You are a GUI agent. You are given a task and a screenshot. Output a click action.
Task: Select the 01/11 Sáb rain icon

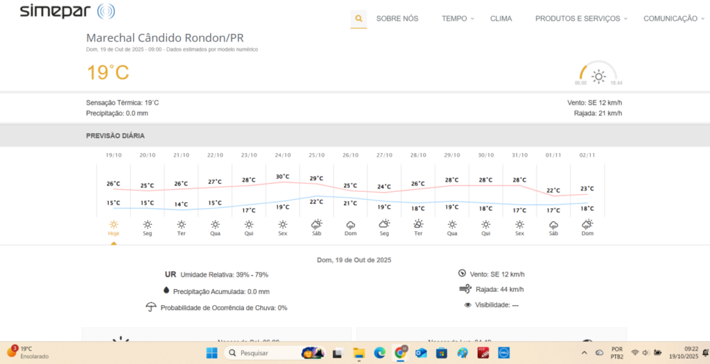[x=553, y=225]
